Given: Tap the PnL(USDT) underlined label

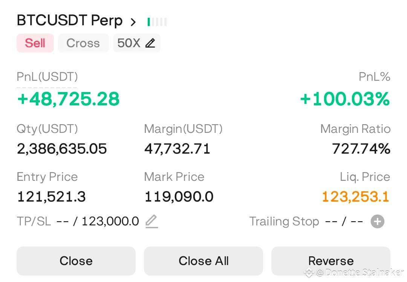Looking at the screenshot, I should pyautogui.click(x=47, y=77).
